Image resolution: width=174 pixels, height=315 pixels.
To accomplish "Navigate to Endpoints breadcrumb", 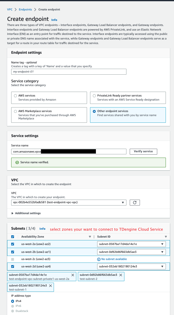I will [25, 9].
